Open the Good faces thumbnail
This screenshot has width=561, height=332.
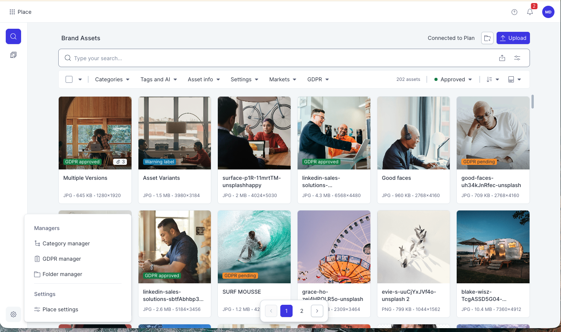(x=413, y=133)
